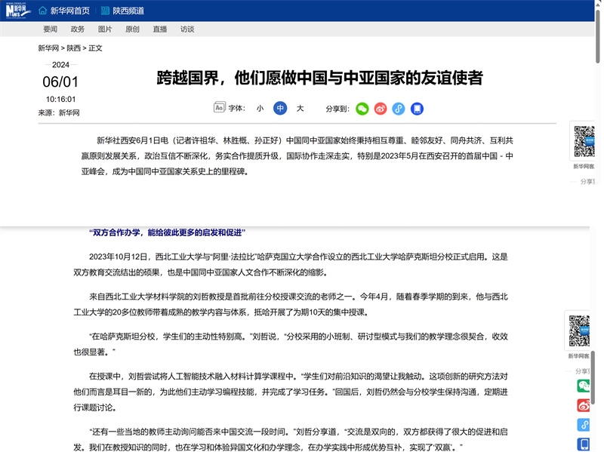Open the 政务 navigation tab

click(77, 29)
